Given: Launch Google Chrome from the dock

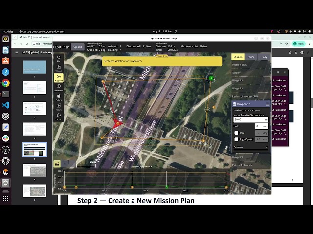Looking at the screenshot, I should click(x=5, y=83).
